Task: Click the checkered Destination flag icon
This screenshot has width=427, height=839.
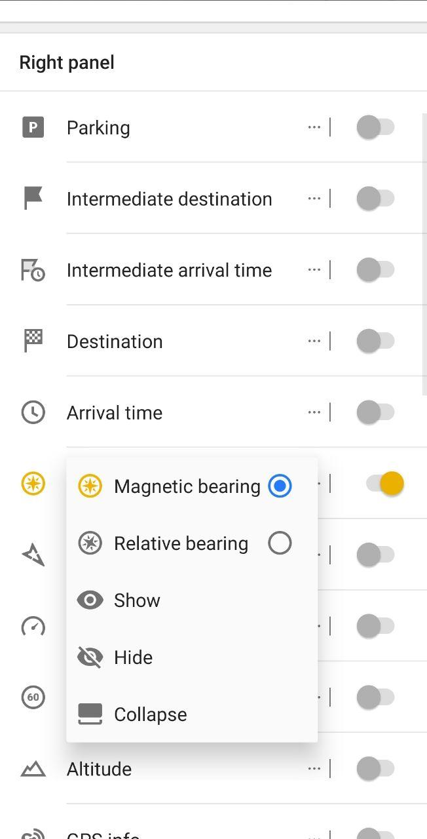Action: (x=33, y=341)
